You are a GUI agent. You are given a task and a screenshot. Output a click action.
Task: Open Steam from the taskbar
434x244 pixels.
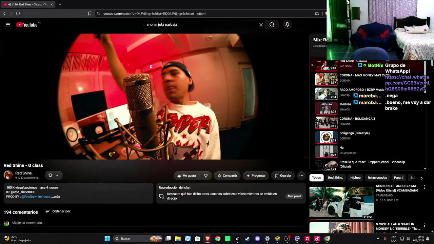pyautogui.click(x=247, y=239)
